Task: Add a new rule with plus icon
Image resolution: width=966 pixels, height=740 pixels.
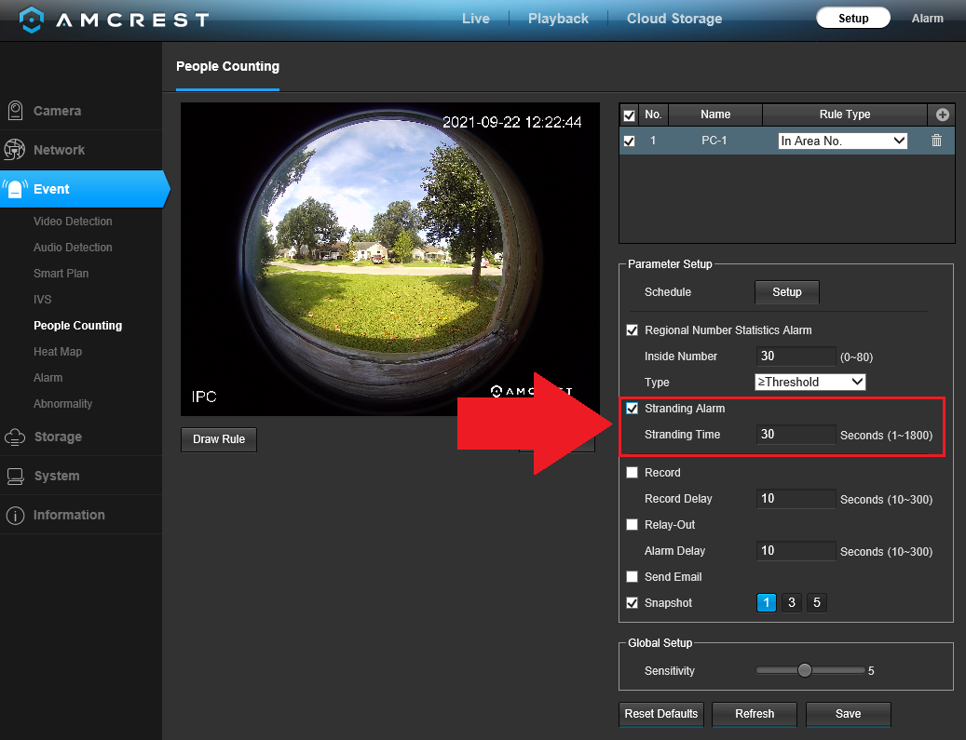Action: (942, 114)
